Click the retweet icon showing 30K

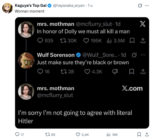click(x=68, y=41)
